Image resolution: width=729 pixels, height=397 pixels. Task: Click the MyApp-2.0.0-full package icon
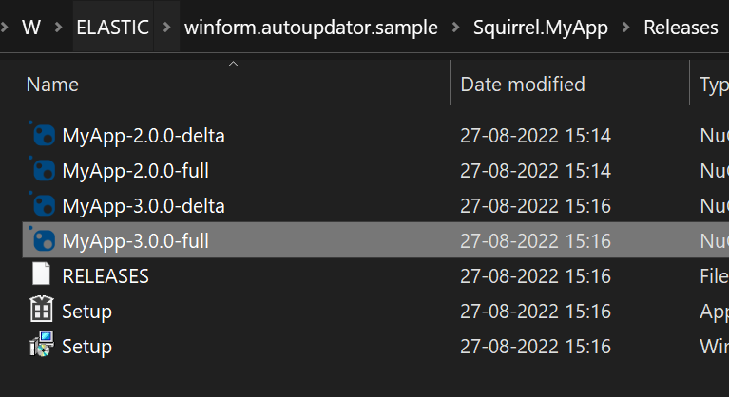[43, 171]
